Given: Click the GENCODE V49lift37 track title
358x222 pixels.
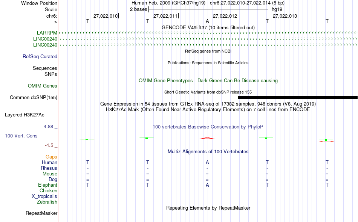Looking at the screenshot, I should pyautogui.click(x=208, y=27).
